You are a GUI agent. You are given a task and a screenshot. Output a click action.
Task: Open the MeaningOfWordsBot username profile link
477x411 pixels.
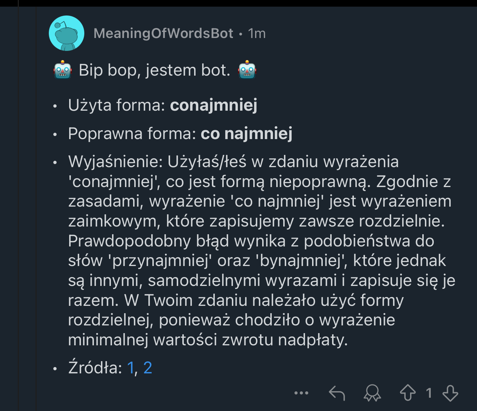click(163, 34)
